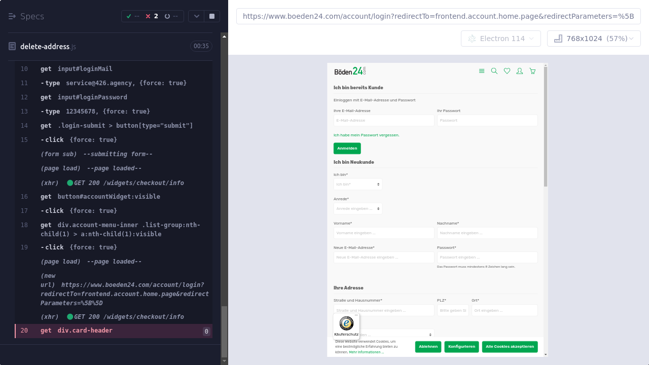Stop the running test with the stop button
This screenshot has height=365, width=649.
click(x=212, y=16)
